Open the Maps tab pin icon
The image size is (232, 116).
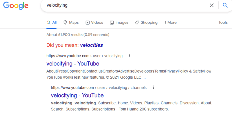(x=65, y=23)
